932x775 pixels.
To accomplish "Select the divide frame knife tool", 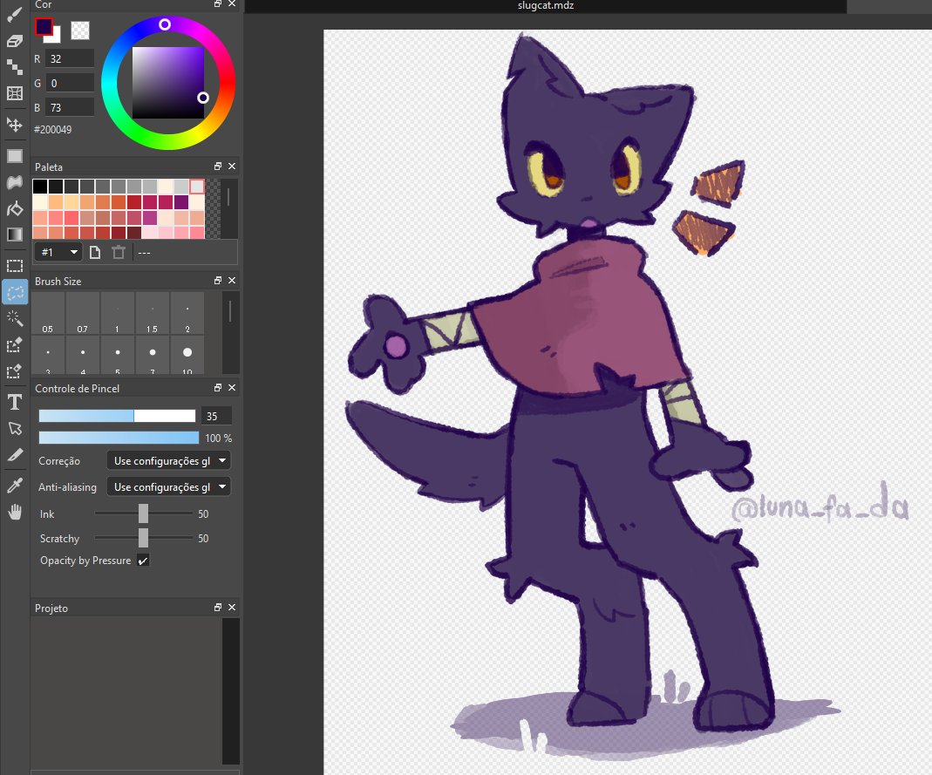I will [x=14, y=455].
